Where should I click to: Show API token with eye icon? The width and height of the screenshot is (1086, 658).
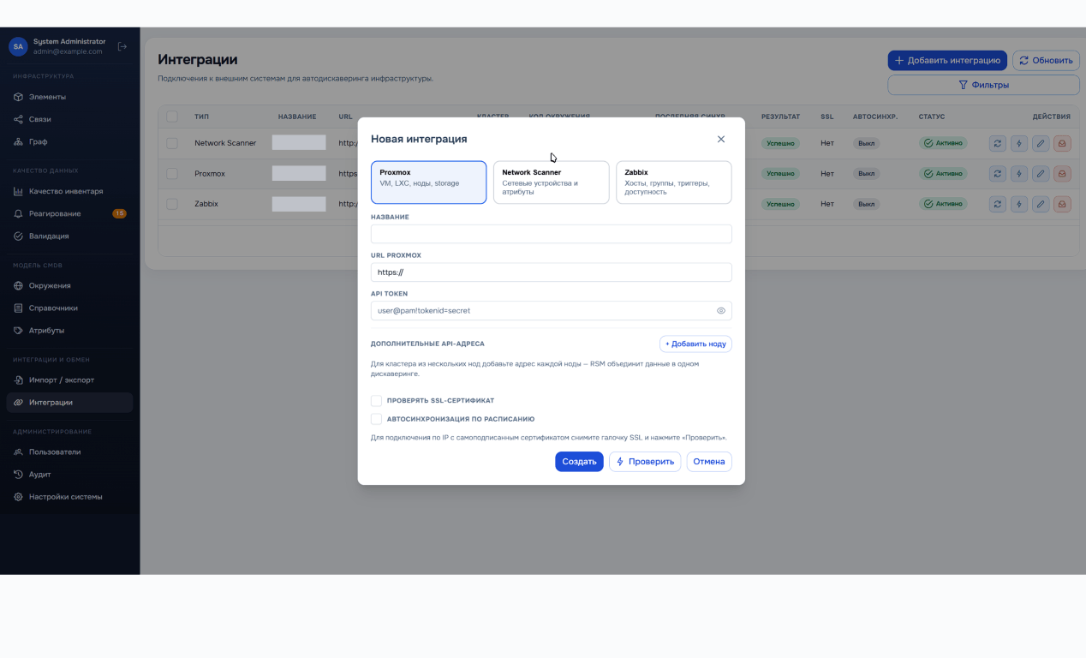coord(720,311)
